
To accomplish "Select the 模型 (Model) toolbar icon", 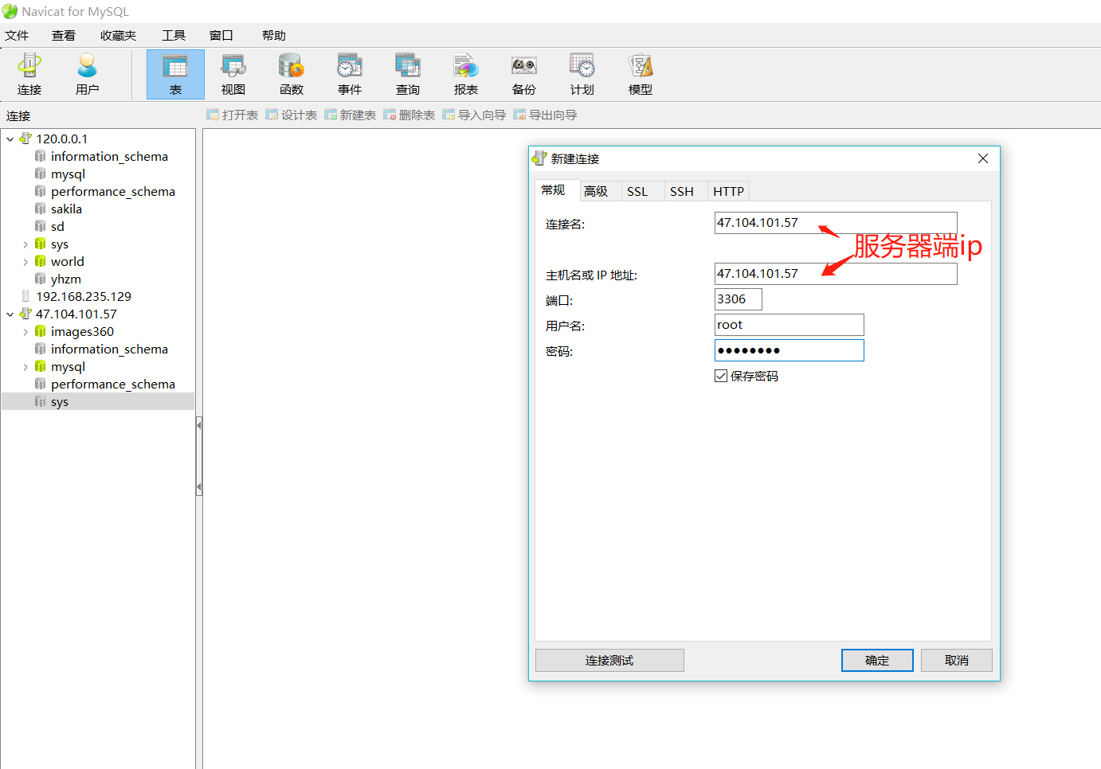I will point(641,74).
